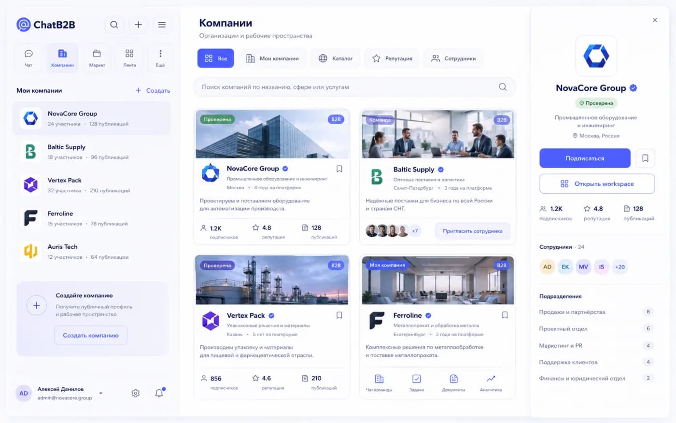Image resolution: width=676 pixels, height=423 pixels.
Task: Open notifications bell icon
Action: (159, 393)
